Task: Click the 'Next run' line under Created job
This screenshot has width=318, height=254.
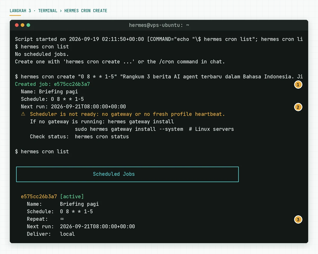Action: (73, 107)
